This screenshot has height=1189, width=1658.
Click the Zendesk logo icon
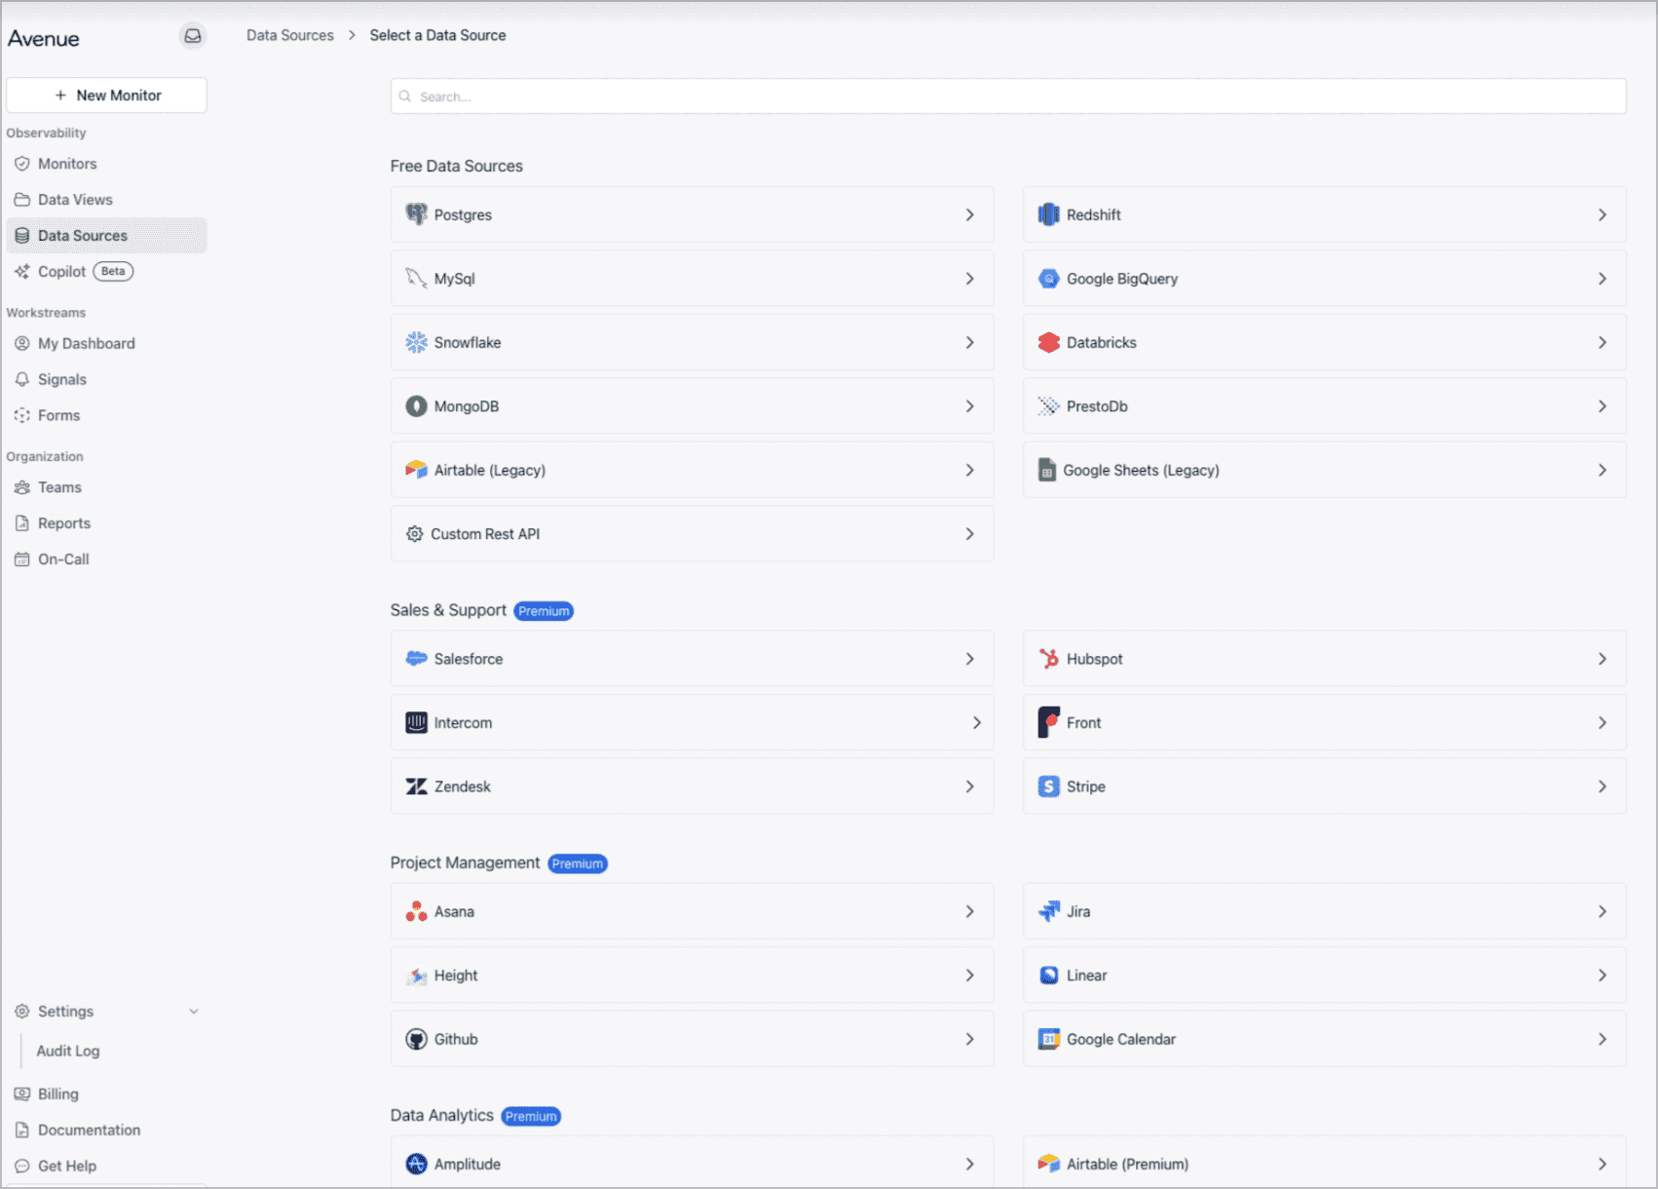416,786
